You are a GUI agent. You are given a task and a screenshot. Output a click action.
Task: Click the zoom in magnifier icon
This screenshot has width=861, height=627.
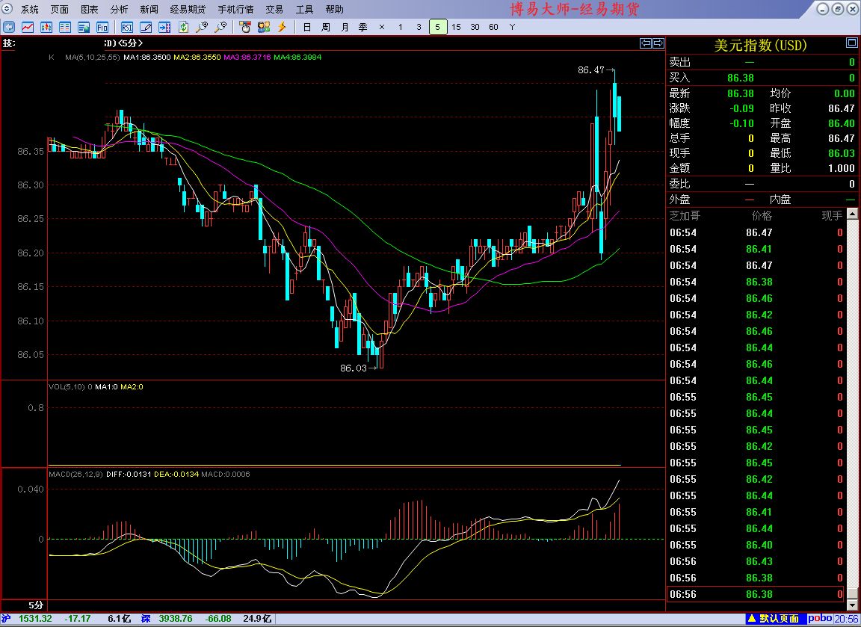coord(202,27)
